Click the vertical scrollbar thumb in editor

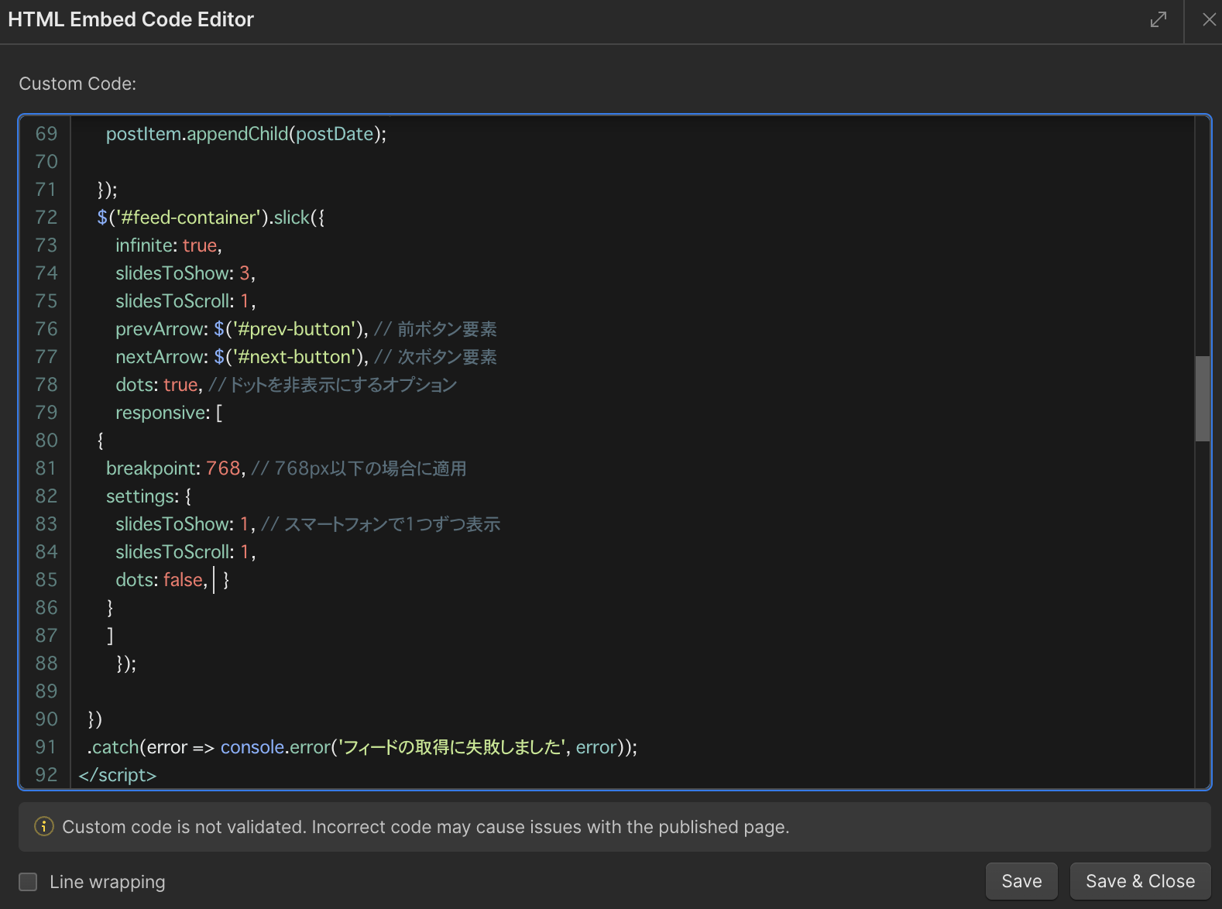pos(1202,399)
